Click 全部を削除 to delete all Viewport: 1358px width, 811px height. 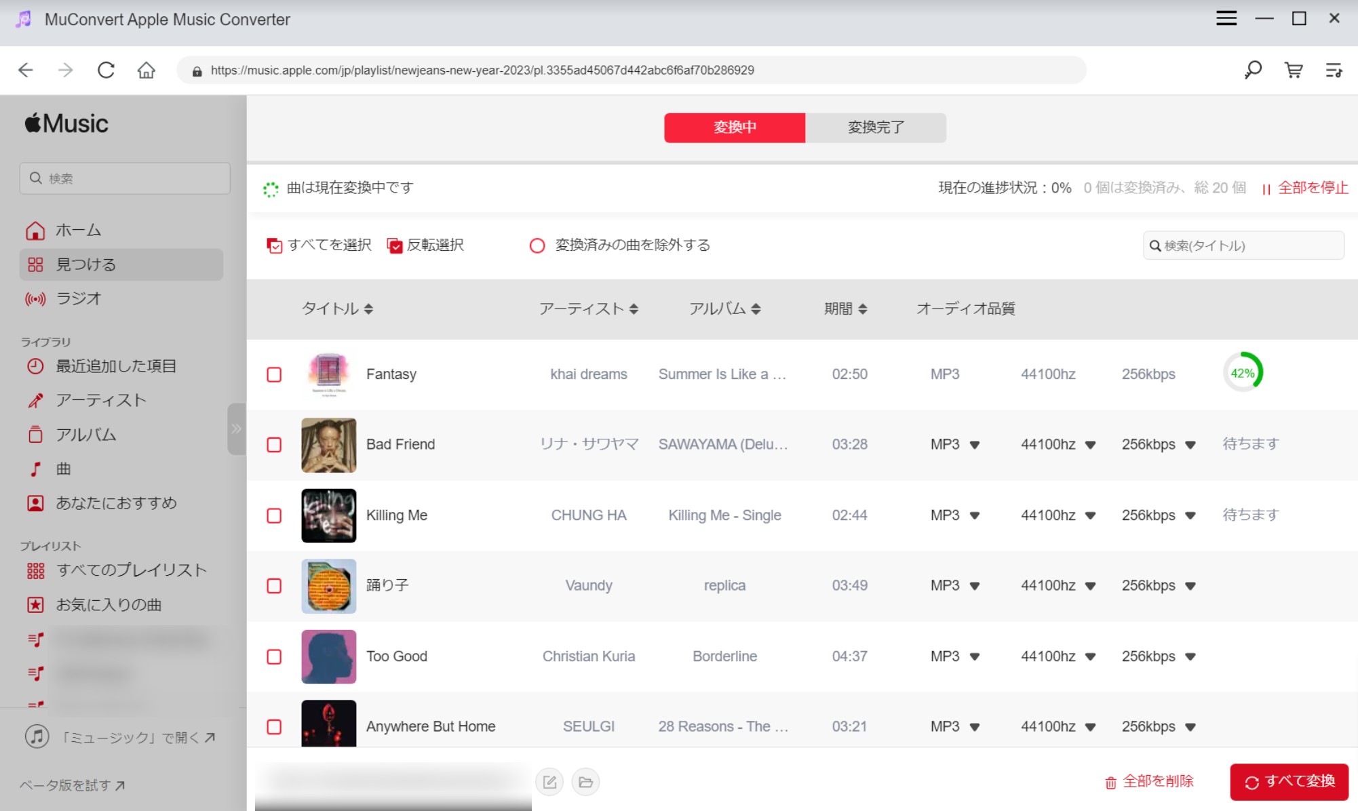point(1149,782)
